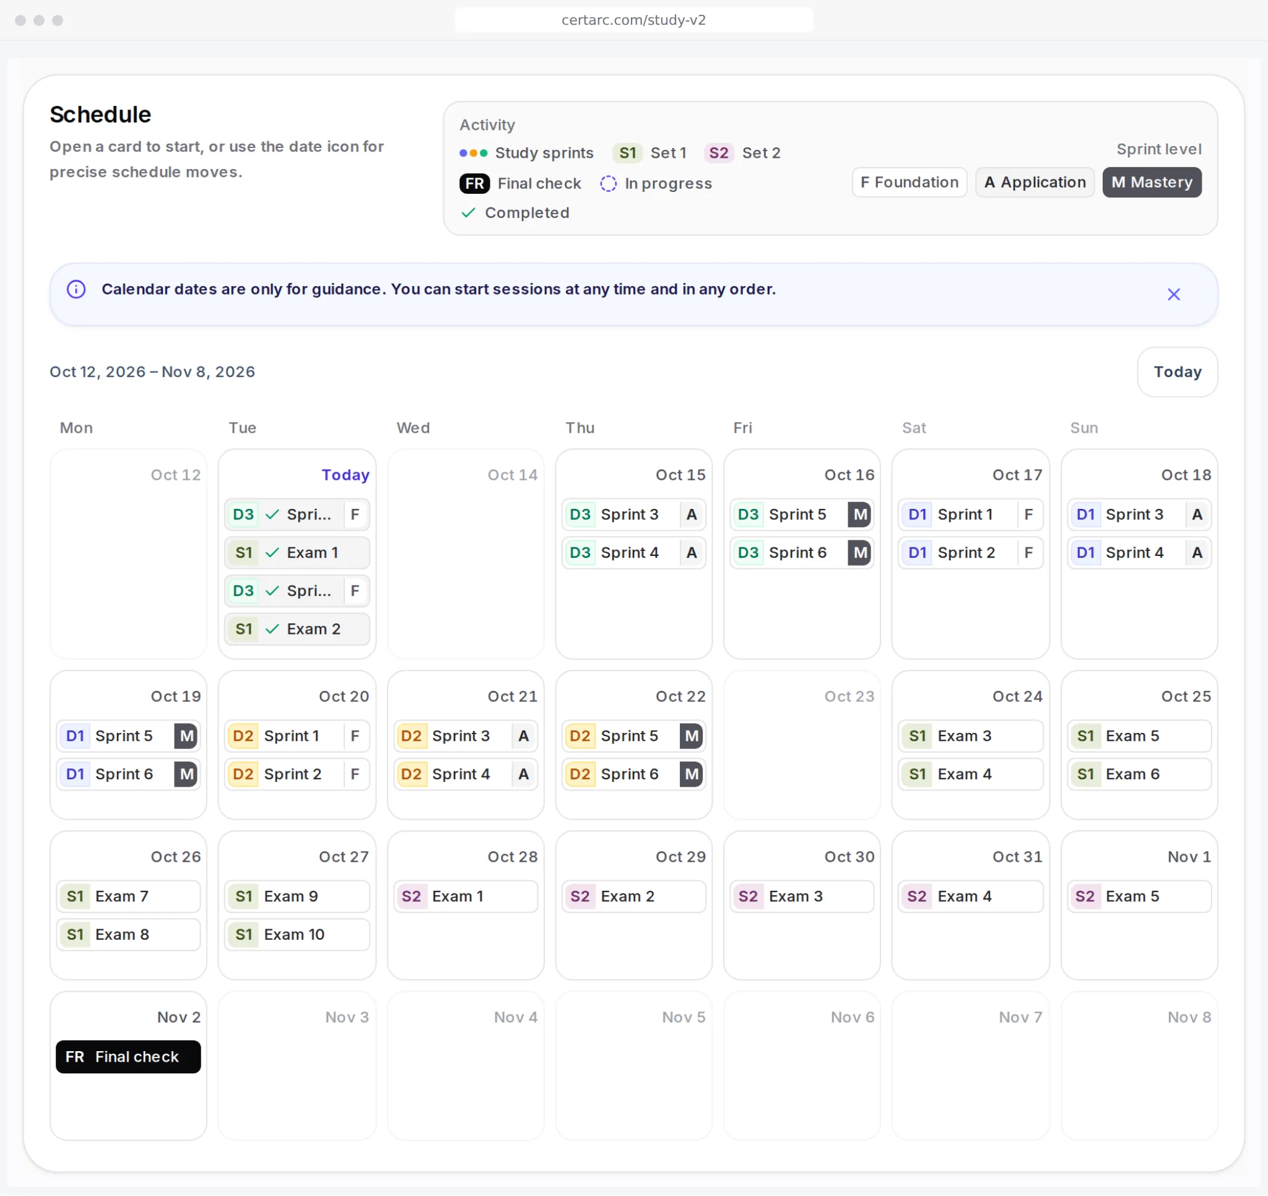Select the A Application sprint level
The height and width of the screenshot is (1196, 1268).
coord(1035,183)
